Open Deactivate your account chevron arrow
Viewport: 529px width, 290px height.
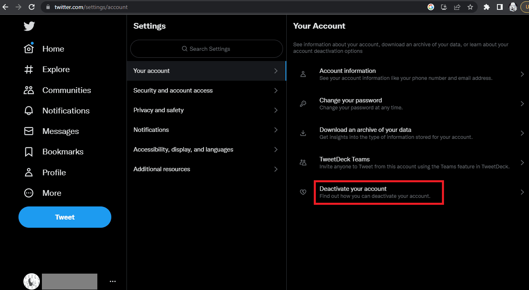522,192
